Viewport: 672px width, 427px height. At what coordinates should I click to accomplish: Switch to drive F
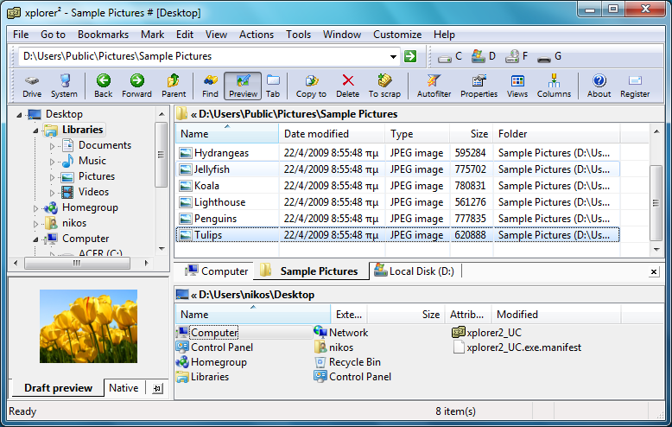(517, 56)
